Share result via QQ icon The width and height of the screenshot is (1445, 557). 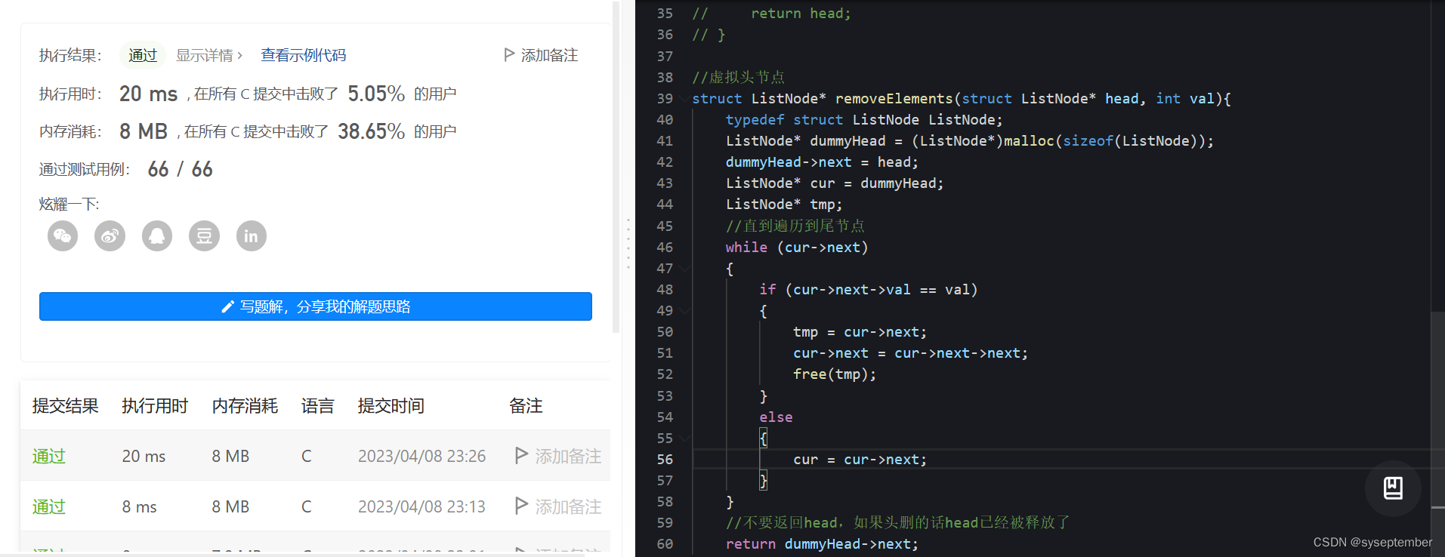tap(157, 236)
